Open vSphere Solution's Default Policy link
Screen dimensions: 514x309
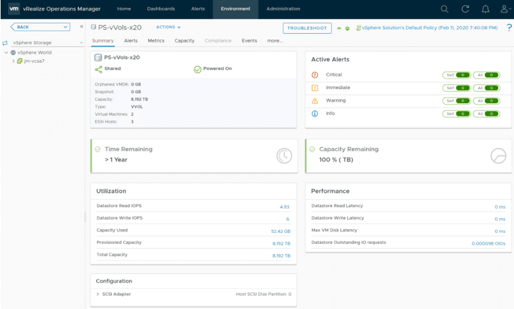coord(430,28)
